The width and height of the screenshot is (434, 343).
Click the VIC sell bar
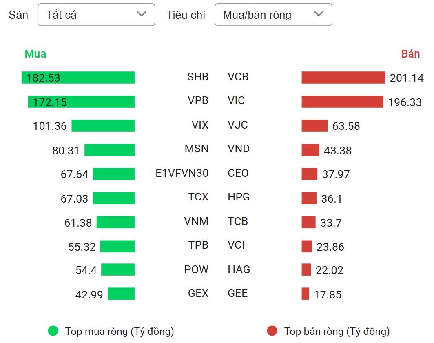tap(343, 102)
